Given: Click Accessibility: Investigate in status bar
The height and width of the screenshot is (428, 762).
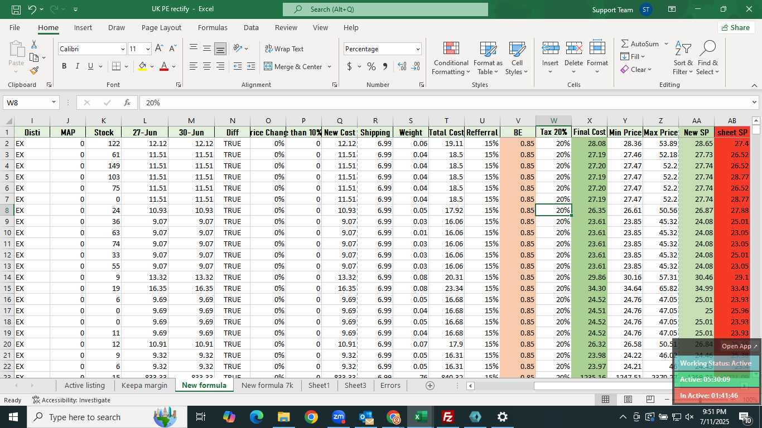Looking at the screenshot, I should point(71,400).
